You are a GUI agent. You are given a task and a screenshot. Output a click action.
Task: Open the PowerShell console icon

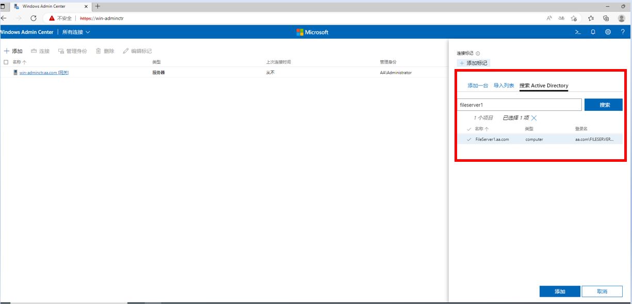(577, 31)
